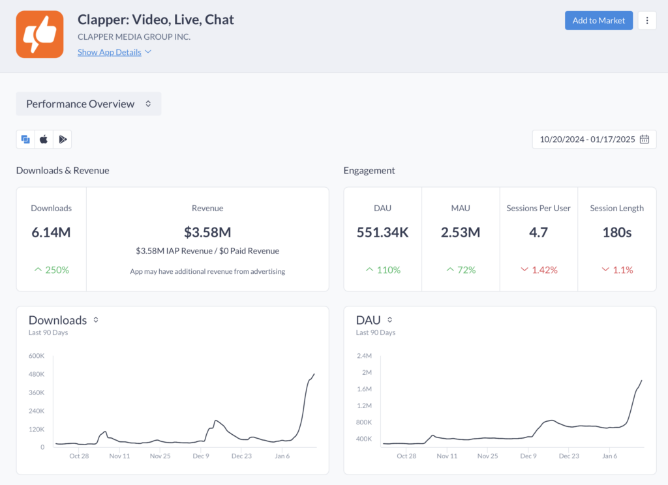Open the Downloads chart metric selector

pyautogui.click(x=96, y=320)
